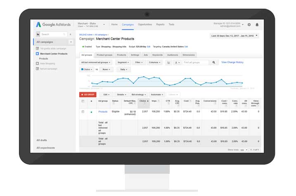Switch to the Audiences tab
The image size is (296, 196).
(x=173, y=55)
